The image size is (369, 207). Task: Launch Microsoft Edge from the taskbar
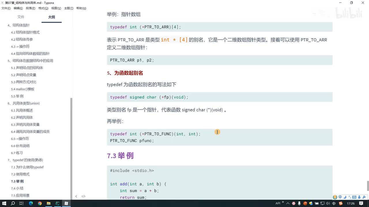31,203
